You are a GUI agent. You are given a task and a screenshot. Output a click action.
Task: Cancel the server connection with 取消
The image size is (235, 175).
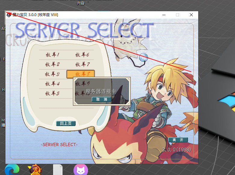click(102, 99)
